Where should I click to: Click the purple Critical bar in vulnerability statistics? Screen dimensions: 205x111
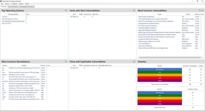point(160,80)
